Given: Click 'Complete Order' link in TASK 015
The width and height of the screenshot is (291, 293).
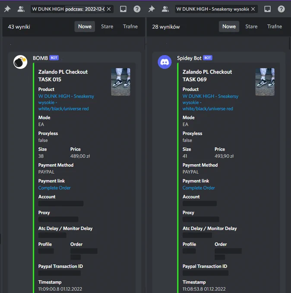Looking at the screenshot, I should point(54,188).
